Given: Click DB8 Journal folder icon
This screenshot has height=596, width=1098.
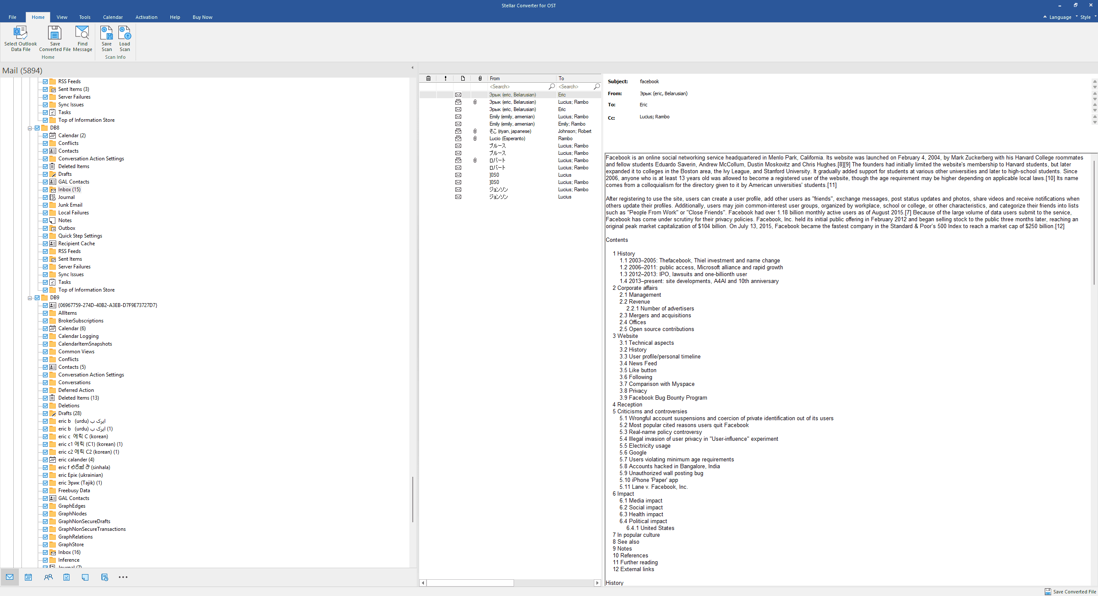Looking at the screenshot, I should (x=53, y=197).
